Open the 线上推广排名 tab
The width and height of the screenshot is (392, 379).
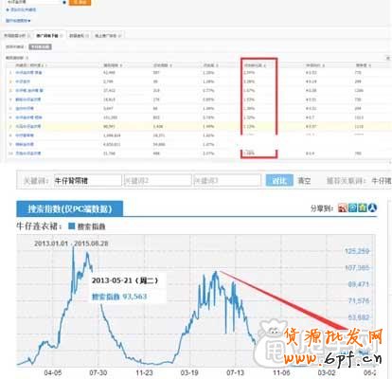[108, 36]
